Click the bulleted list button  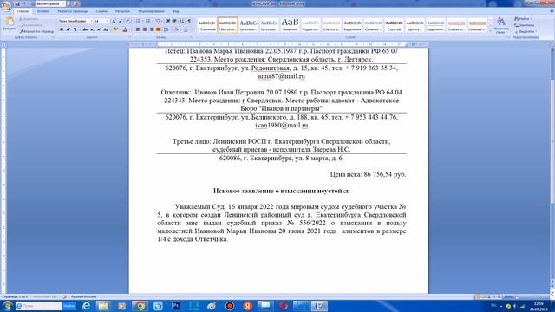[x=139, y=21]
